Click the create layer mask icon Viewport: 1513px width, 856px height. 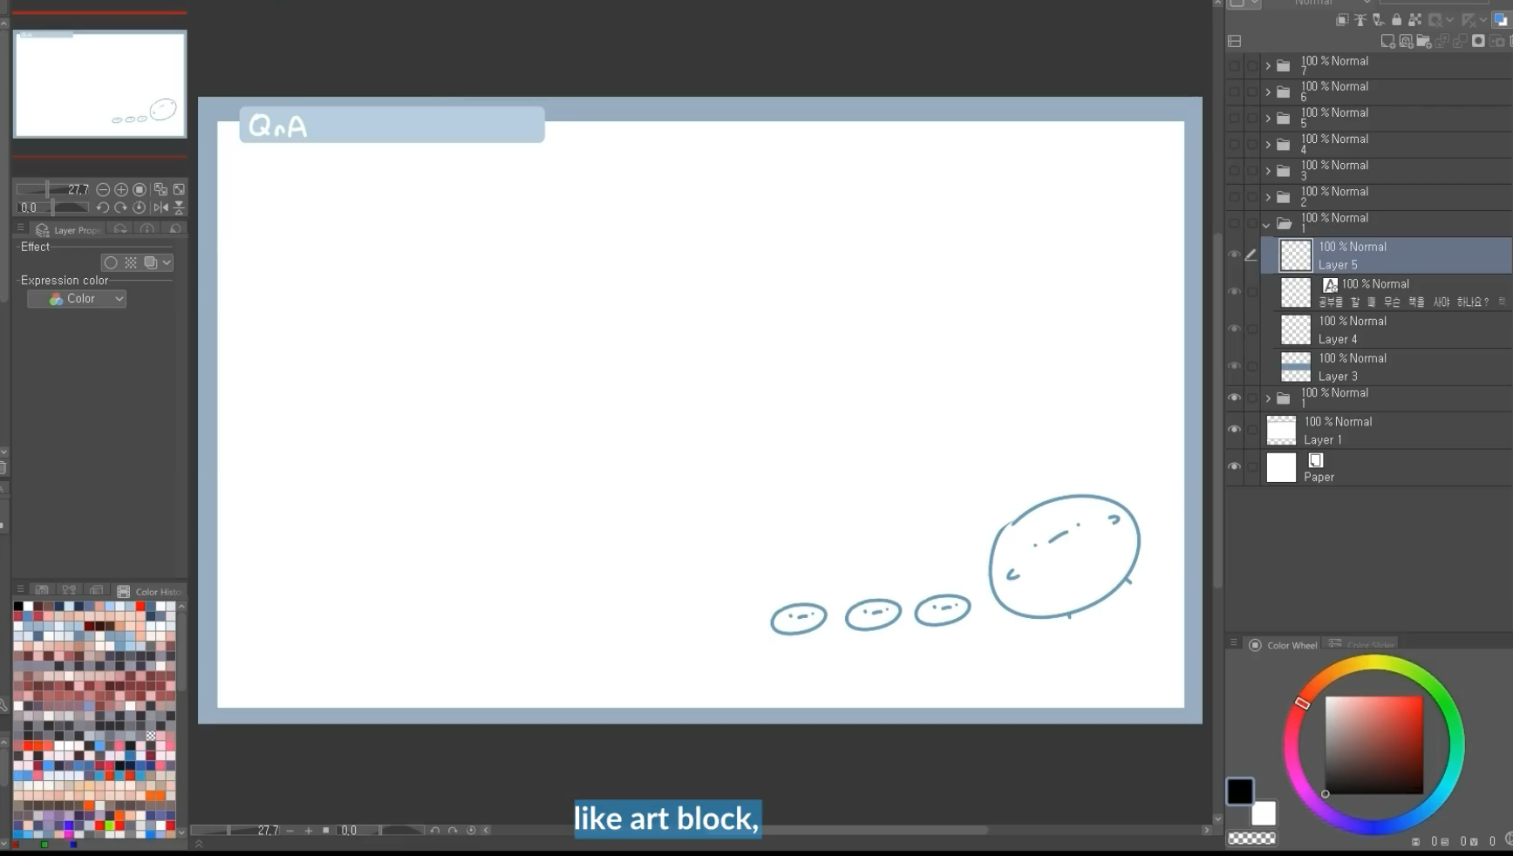[x=1478, y=41]
